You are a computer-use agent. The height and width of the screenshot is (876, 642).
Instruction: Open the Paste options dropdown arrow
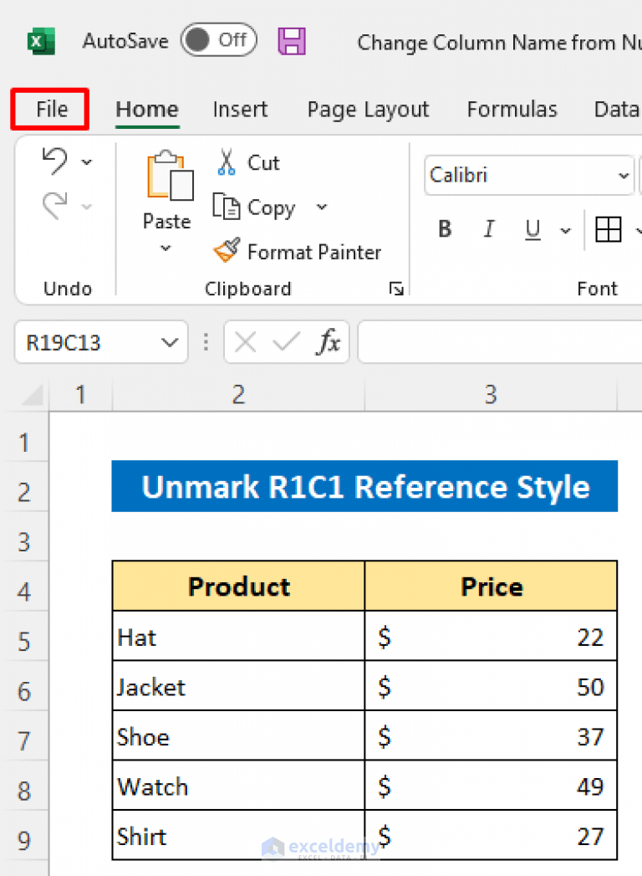coord(166,247)
